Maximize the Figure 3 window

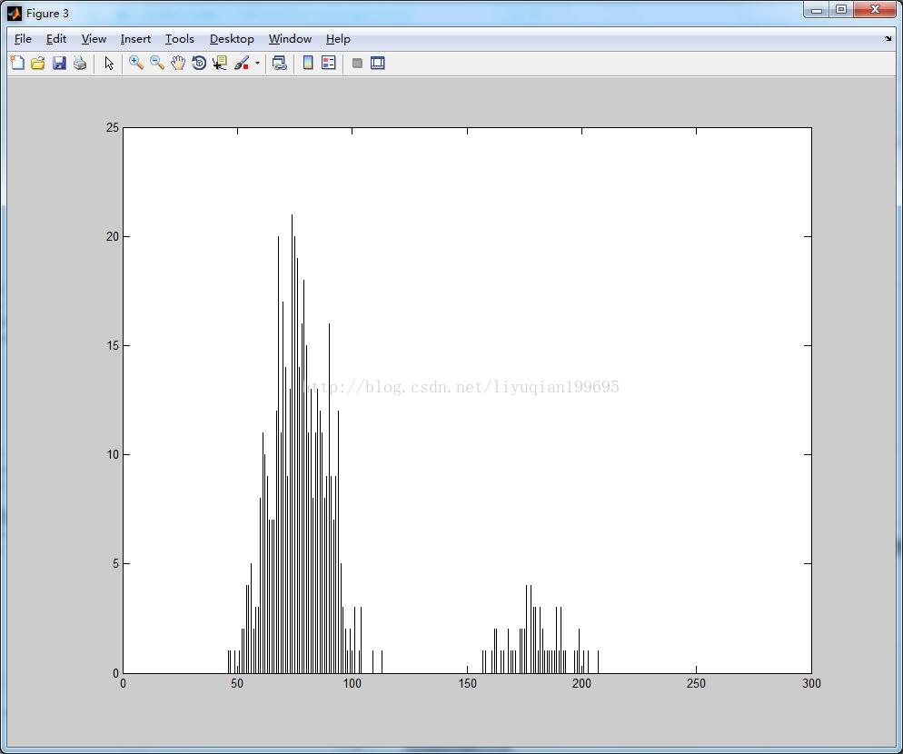tap(841, 10)
